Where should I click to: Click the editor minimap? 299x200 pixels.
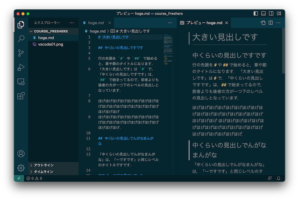168,50
